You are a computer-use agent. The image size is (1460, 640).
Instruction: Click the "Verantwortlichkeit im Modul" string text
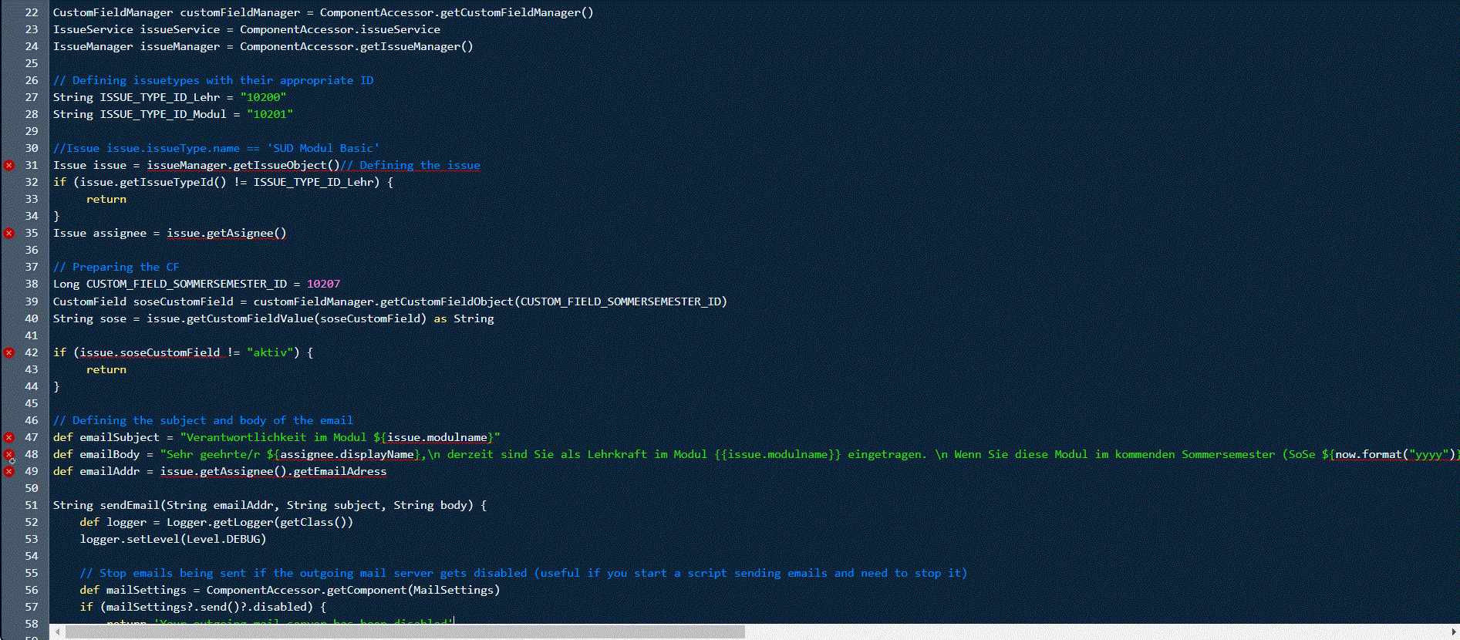tap(277, 437)
